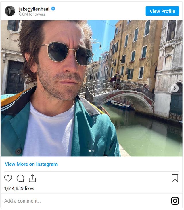Open the round profile avatar picture

(10, 11)
